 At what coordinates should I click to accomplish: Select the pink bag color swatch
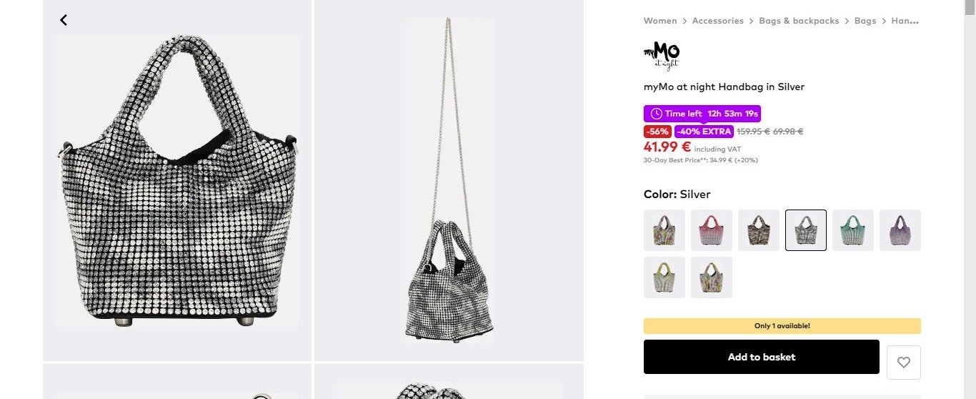tap(712, 230)
